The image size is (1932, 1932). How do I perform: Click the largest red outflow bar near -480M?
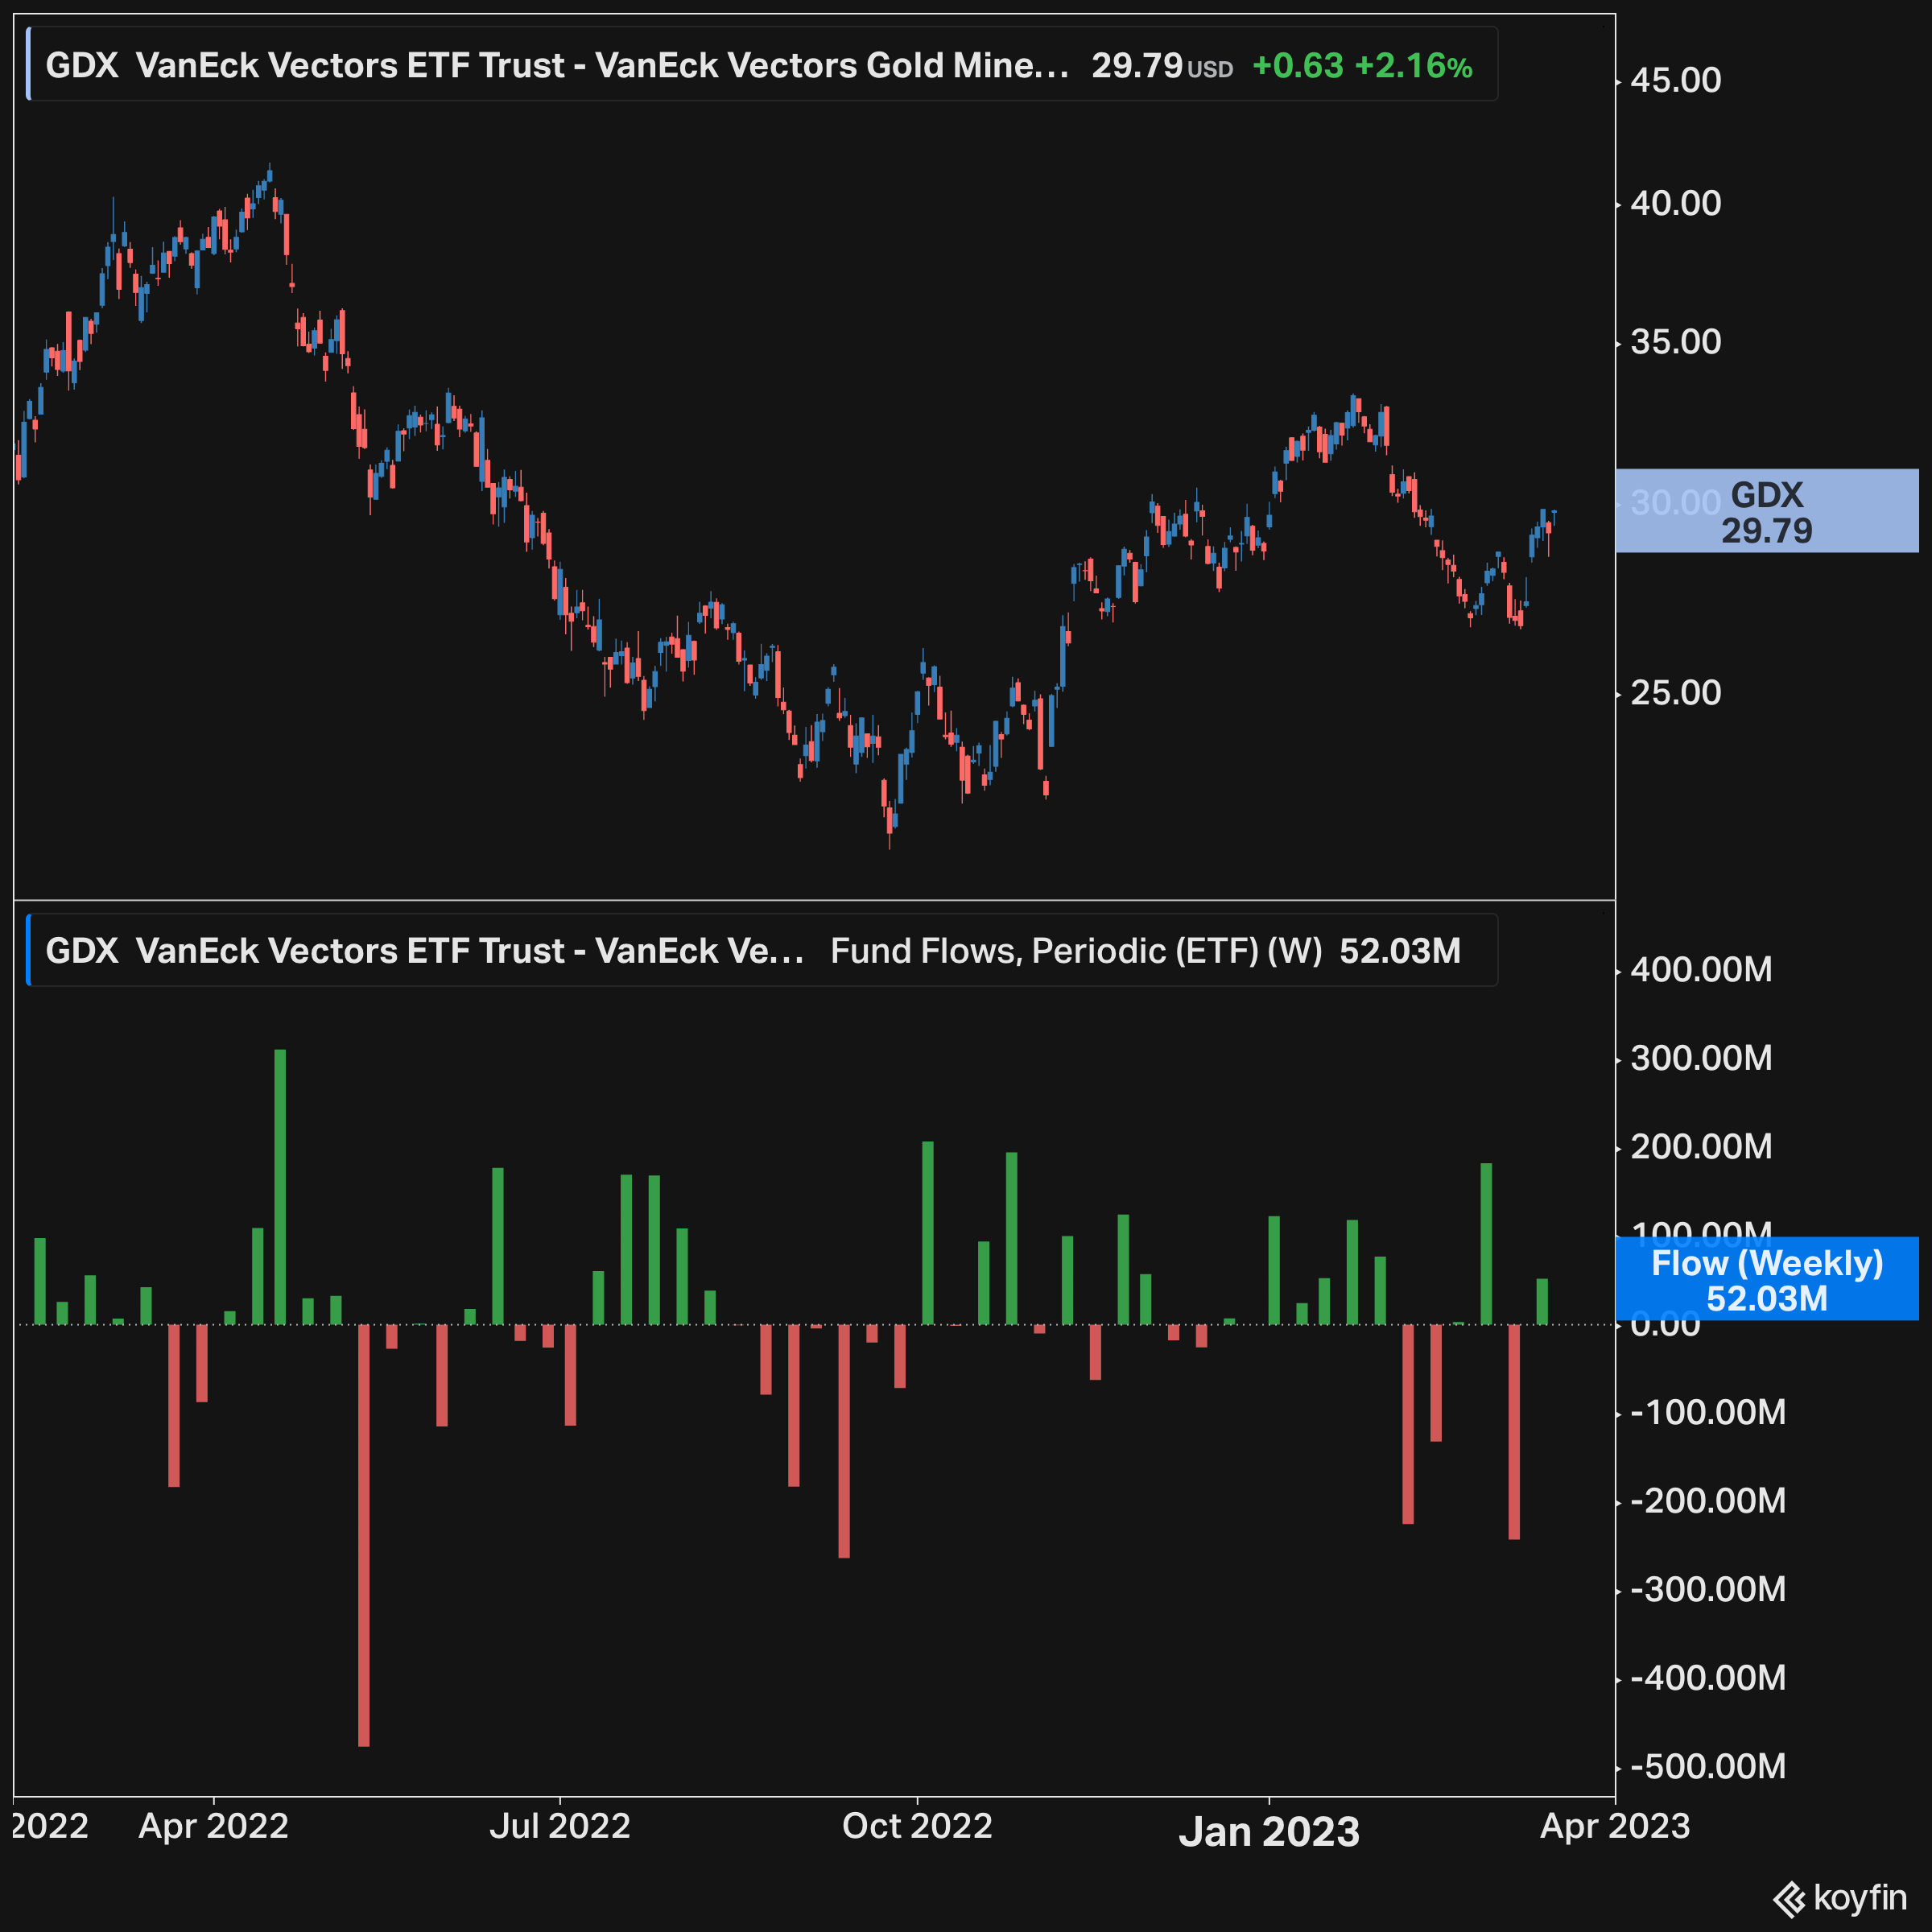[364, 1536]
